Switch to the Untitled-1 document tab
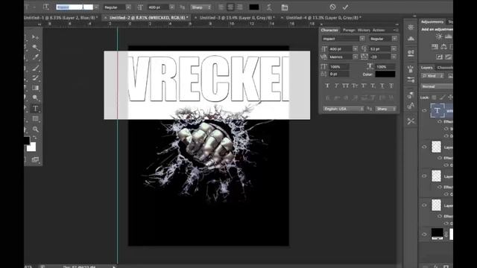 [x=60, y=18]
